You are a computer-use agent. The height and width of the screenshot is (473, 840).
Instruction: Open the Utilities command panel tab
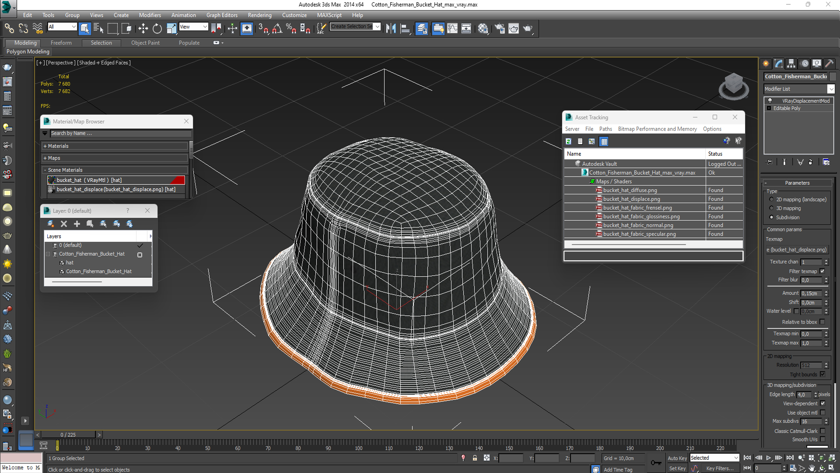tap(829, 64)
